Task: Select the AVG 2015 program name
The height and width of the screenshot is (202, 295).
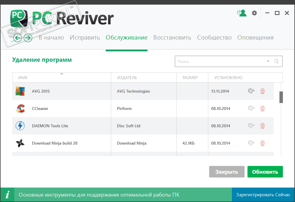Action: pyautogui.click(x=41, y=91)
